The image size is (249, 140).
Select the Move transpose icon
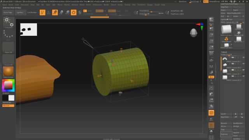click(55, 12)
